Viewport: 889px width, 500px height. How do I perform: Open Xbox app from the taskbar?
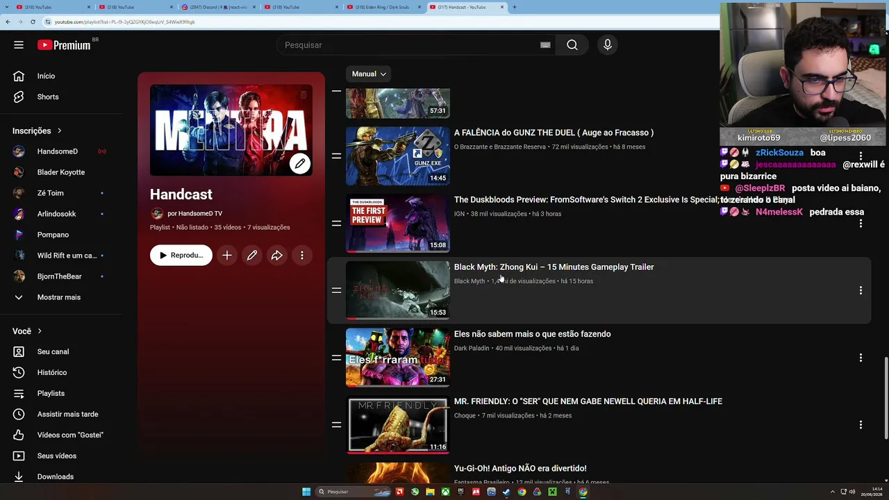[445, 492]
